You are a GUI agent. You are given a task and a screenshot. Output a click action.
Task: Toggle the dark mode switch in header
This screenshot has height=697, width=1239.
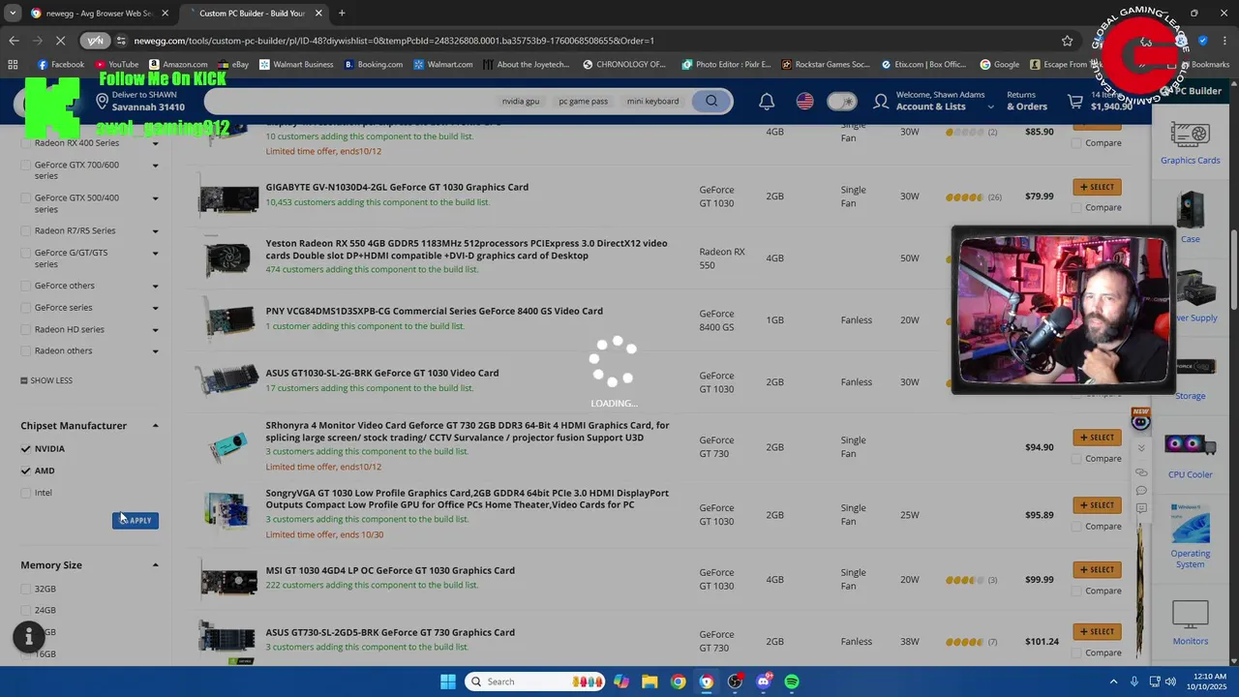tap(842, 101)
